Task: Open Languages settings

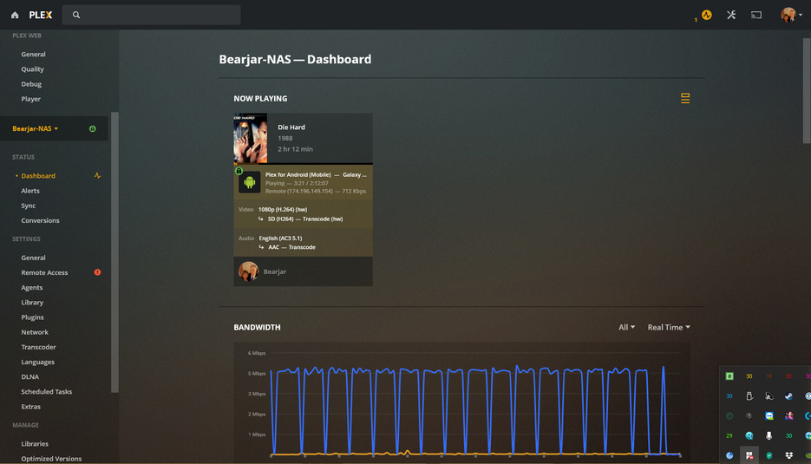Action: pos(37,363)
